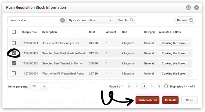This screenshot has height=112, width=205.
Task: Open the By stock description dropdown
Action: pyautogui.click(x=90, y=20)
